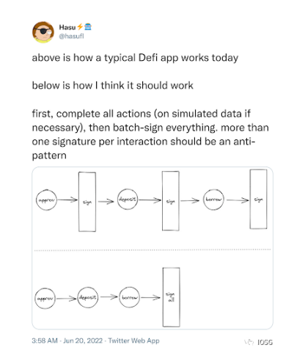The image size is (305, 361).
Task: Click the first sign rectangle in top row
Action: click(x=87, y=202)
